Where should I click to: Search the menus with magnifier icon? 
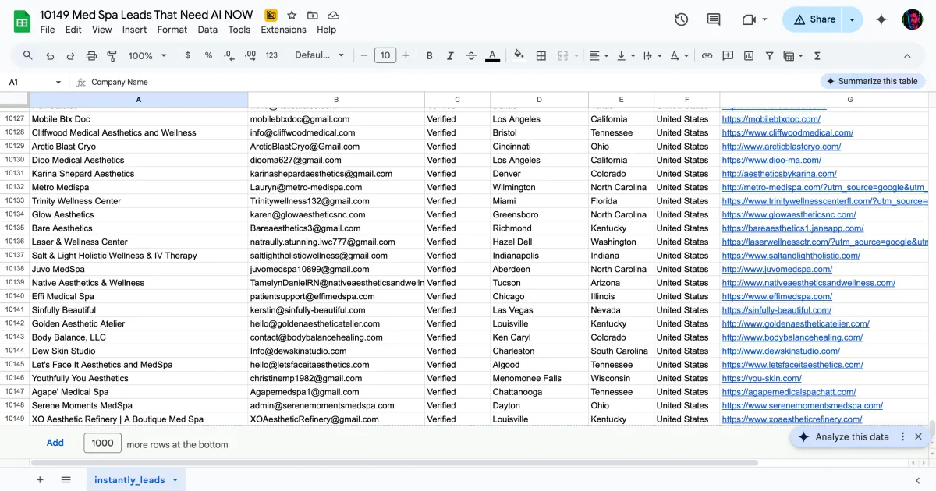tap(28, 55)
